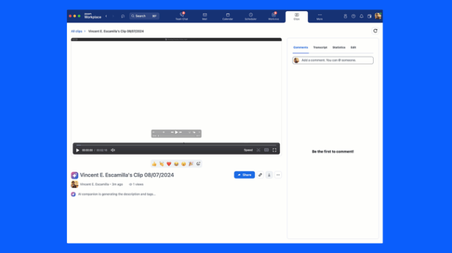Toggle captions on the video player

pos(266,150)
